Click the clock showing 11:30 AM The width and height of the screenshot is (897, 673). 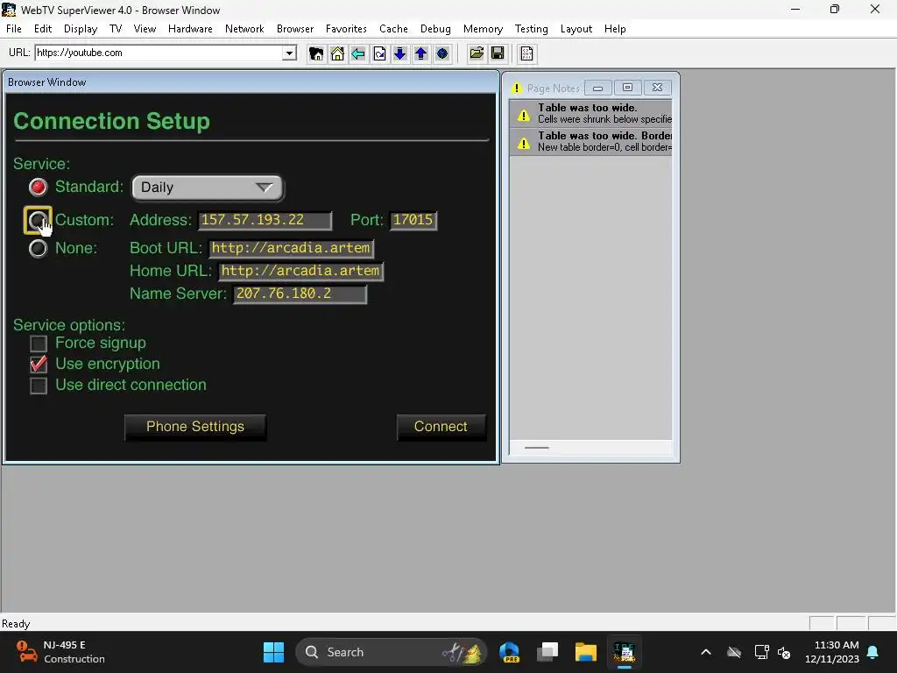click(x=832, y=652)
